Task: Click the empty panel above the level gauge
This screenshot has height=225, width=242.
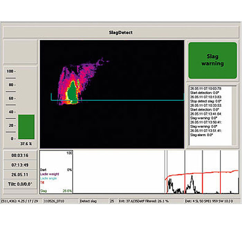Action: click(20, 51)
